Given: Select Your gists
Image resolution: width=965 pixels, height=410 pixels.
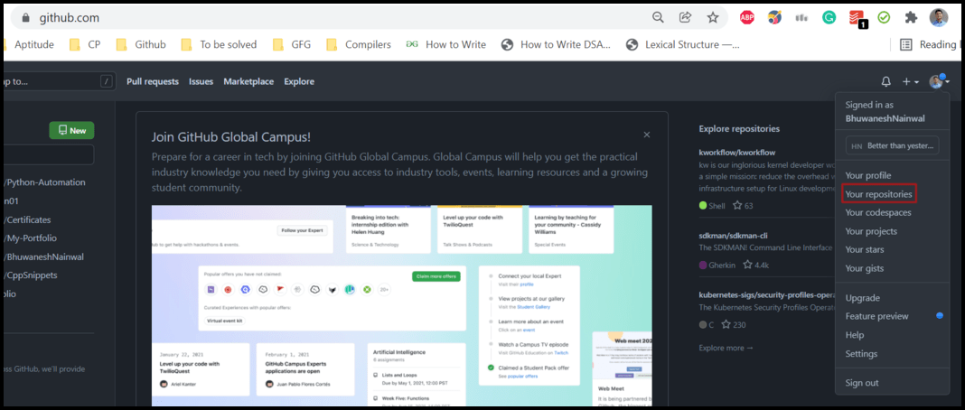Looking at the screenshot, I should pyautogui.click(x=864, y=268).
